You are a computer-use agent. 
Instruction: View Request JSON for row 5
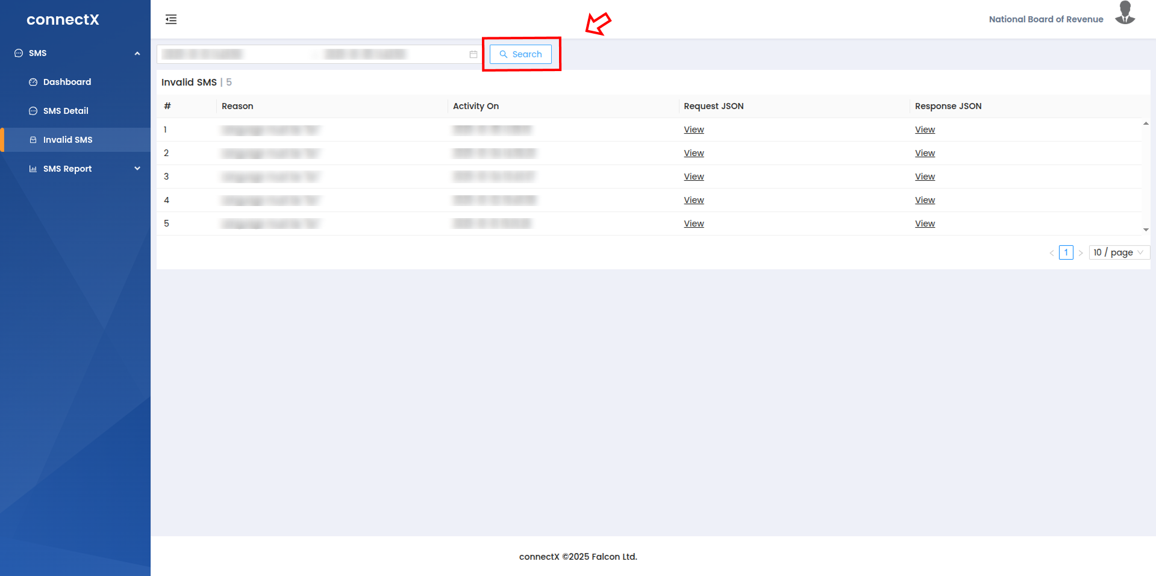click(x=693, y=224)
